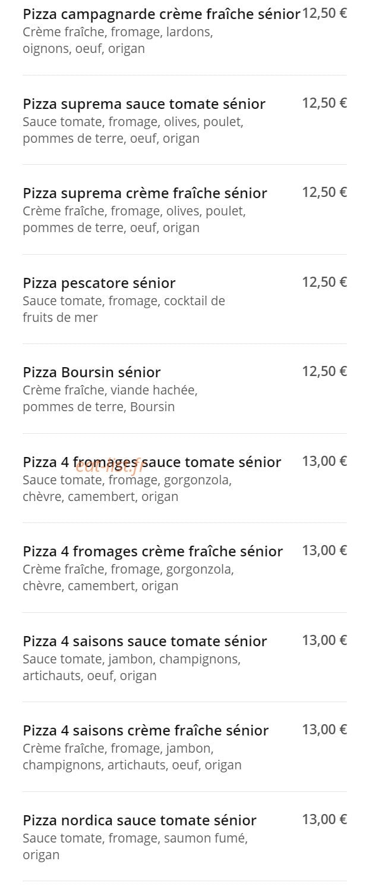This screenshot has width=376, height=886.
Task: Click the saumon fumé ingredients description
Action: pos(135,847)
